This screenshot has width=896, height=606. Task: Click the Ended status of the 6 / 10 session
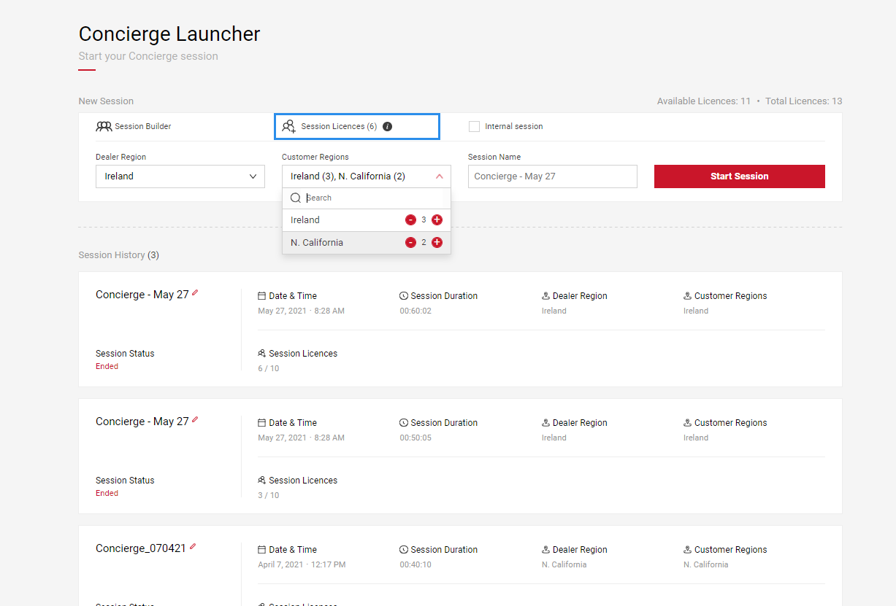click(x=107, y=366)
